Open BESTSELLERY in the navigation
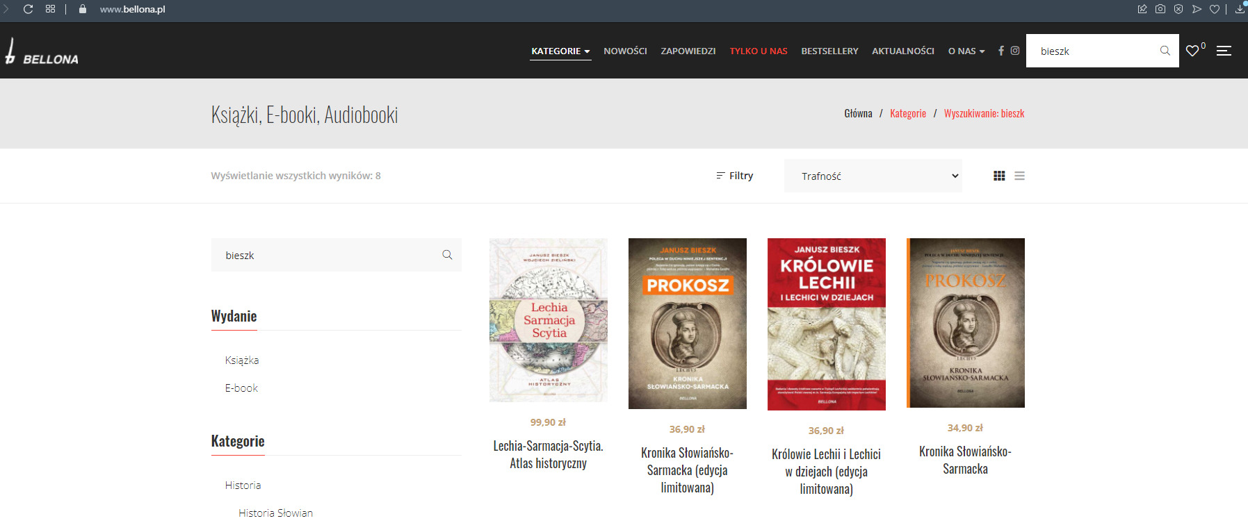Image resolution: width=1248 pixels, height=523 pixels. [829, 51]
